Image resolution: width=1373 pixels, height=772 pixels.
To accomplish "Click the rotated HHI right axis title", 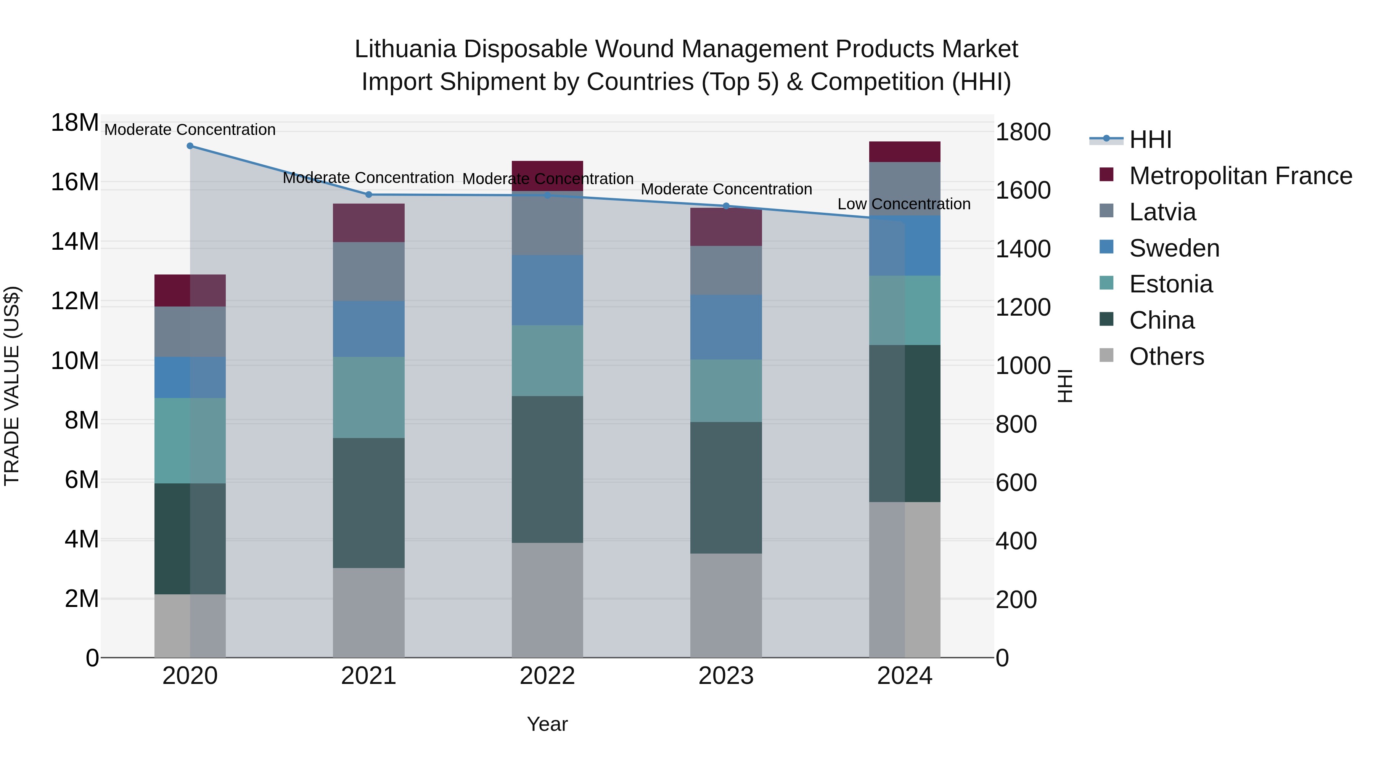I will [1065, 386].
